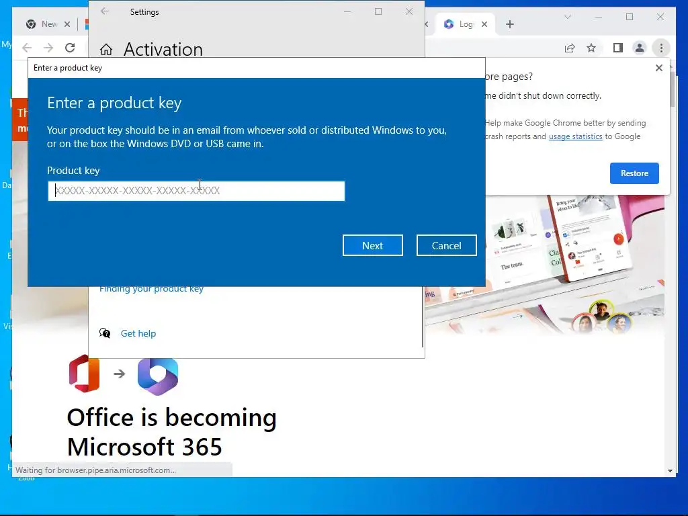The height and width of the screenshot is (516, 688).
Task: Open Finding your product key link
Action: 151,289
